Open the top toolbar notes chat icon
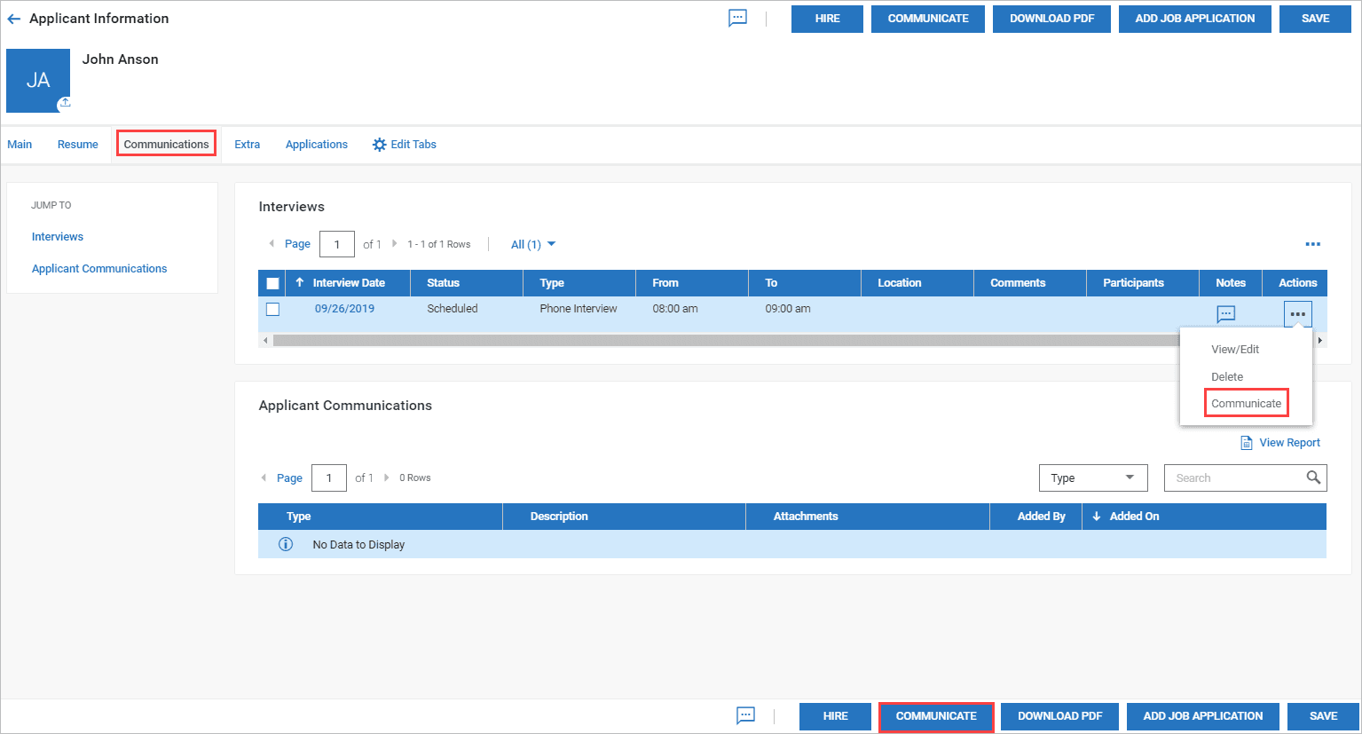 (738, 19)
